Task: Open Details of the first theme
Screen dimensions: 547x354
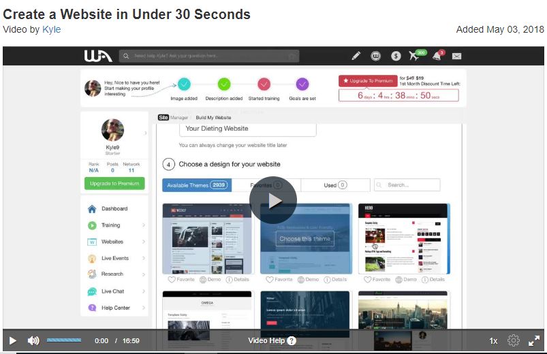Action: coord(237,279)
